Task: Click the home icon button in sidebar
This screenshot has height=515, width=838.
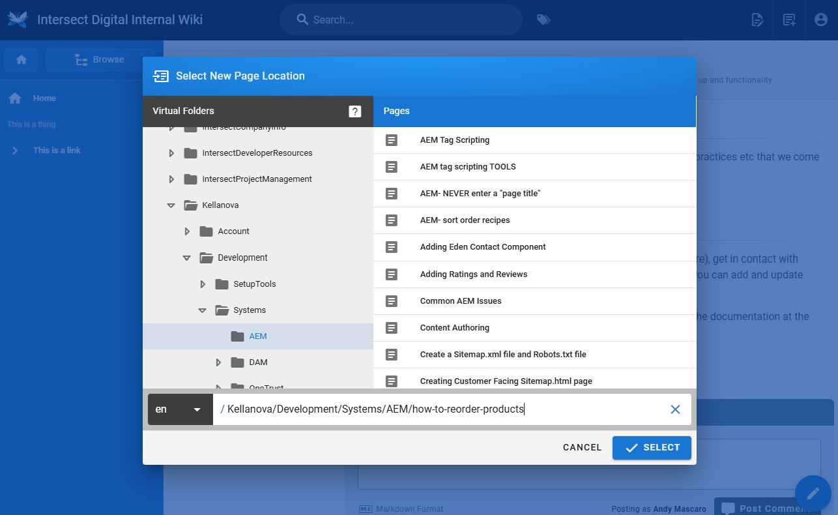Action: pos(22,60)
